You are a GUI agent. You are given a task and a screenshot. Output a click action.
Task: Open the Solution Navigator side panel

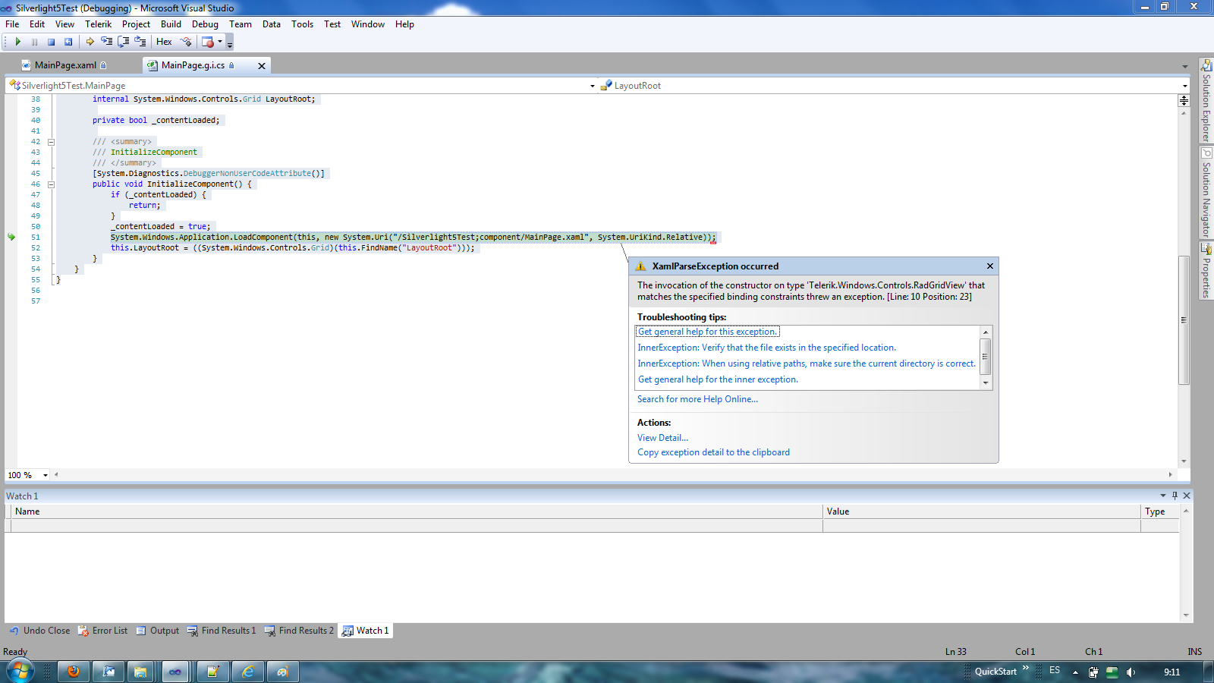pyautogui.click(x=1206, y=193)
